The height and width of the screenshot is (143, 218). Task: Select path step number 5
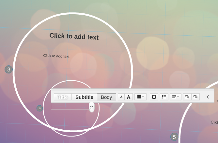coord(174,137)
